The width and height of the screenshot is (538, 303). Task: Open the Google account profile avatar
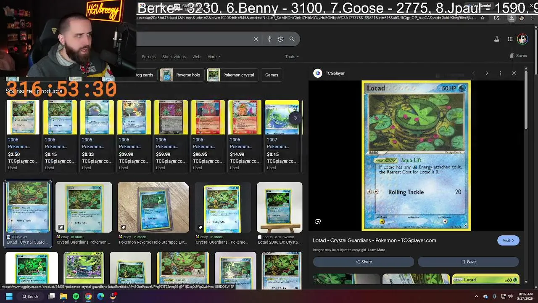tap(522, 39)
